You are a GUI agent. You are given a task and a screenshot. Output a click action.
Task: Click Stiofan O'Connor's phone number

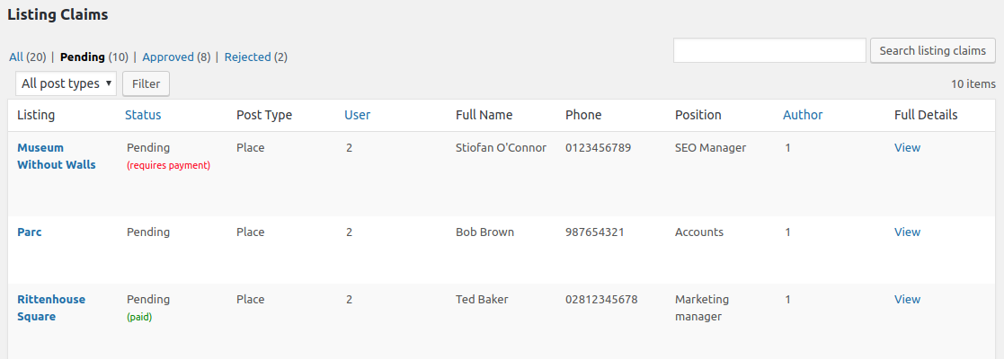pos(598,147)
